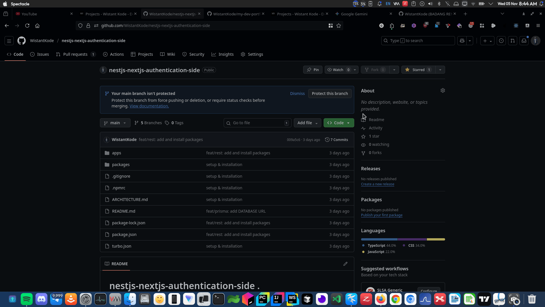The height and width of the screenshot is (307, 545).
Task: Click the Watch button to toggle notifications
Action: (x=338, y=70)
